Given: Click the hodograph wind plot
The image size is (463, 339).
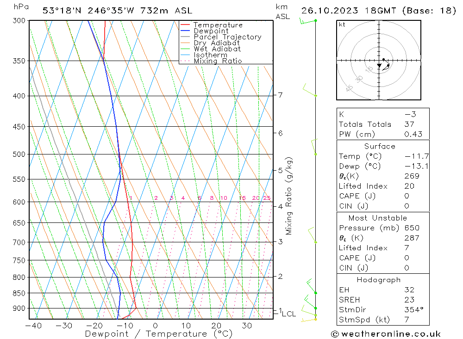Looking at the screenshot, I should click(379, 60).
